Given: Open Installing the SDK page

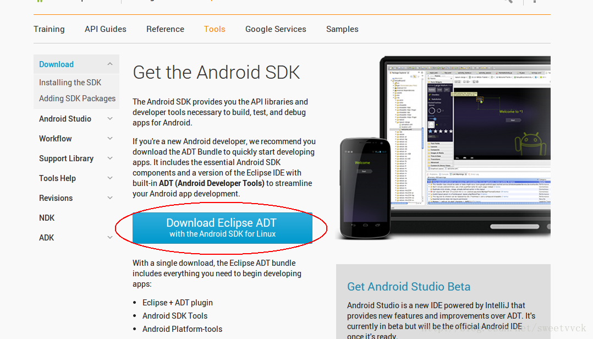Looking at the screenshot, I should click(x=70, y=83).
